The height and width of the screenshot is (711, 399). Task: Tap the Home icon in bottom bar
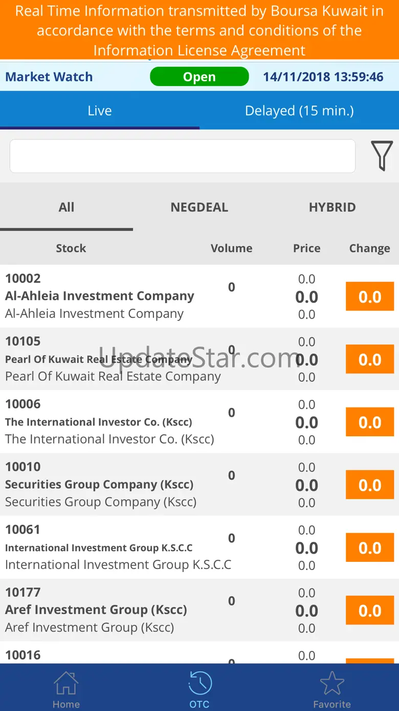point(66,689)
